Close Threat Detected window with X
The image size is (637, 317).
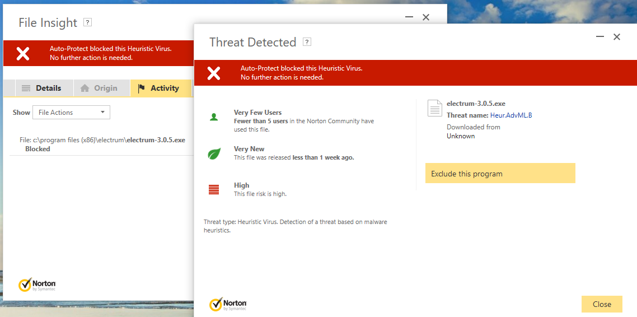tap(617, 37)
